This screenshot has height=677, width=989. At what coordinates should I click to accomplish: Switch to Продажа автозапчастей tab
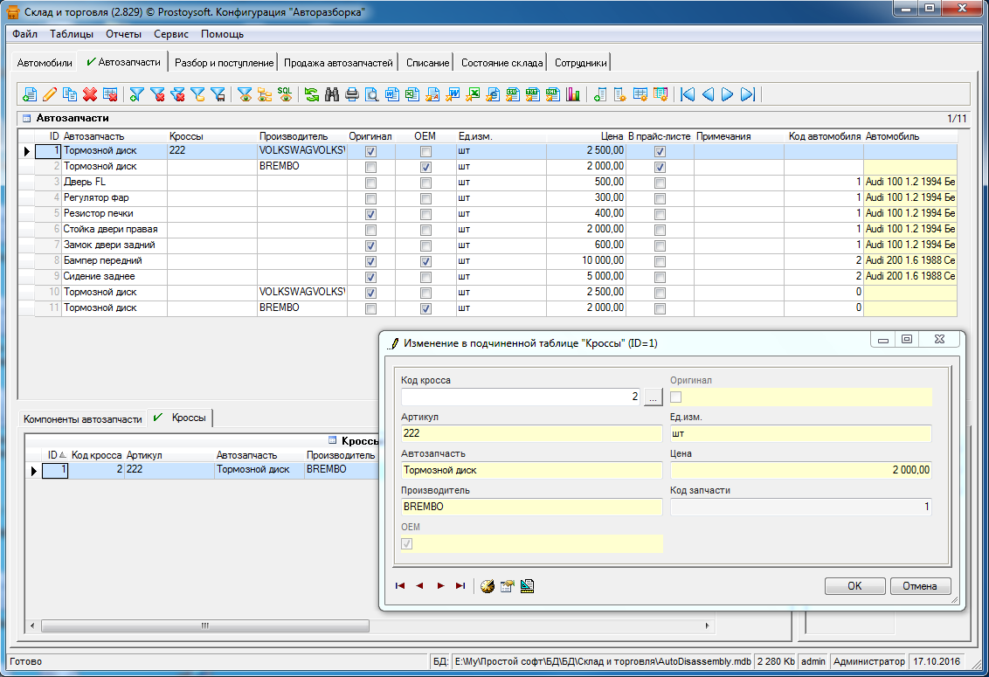[339, 63]
